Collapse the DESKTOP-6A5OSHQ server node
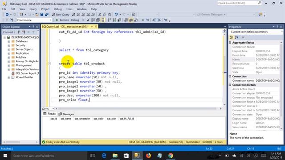 4,37
